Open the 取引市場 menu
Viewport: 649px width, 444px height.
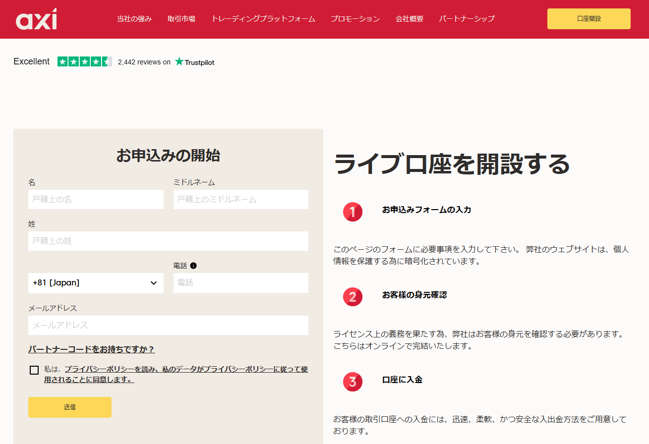tap(181, 19)
